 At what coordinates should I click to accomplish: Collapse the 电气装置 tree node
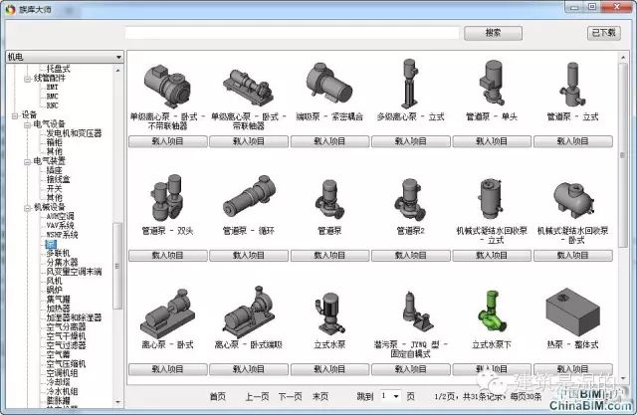tap(29, 160)
